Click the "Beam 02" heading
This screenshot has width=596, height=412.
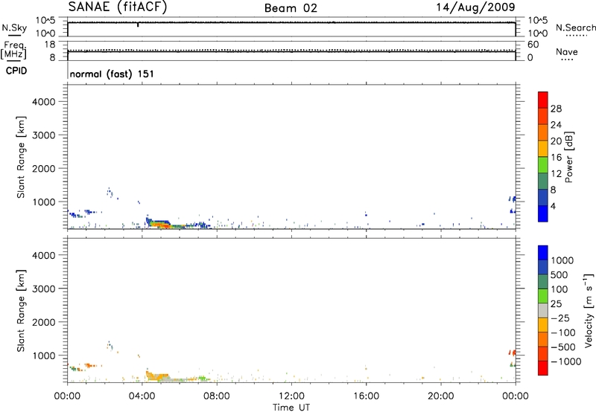click(x=291, y=8)
